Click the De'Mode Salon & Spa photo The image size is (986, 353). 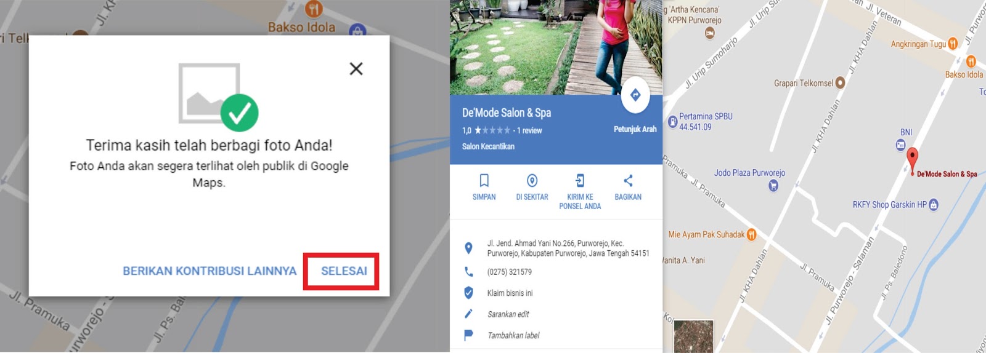(556, 47)
